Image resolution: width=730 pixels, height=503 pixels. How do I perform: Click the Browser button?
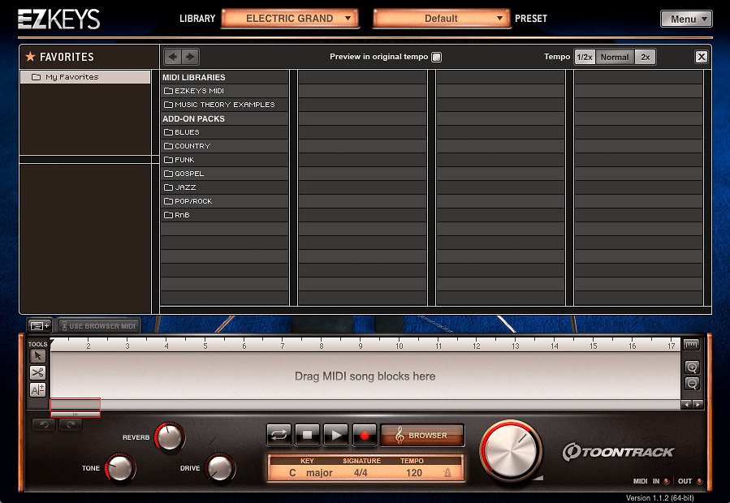422,436
